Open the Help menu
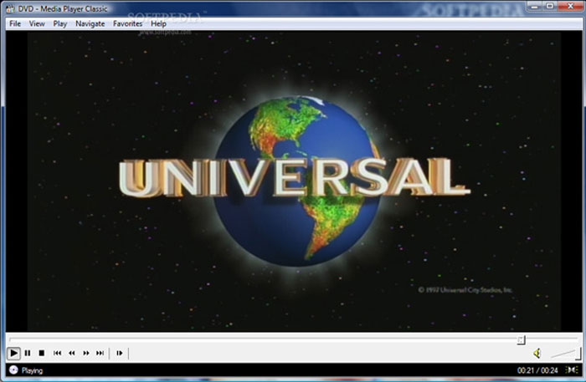 (158, 23)
